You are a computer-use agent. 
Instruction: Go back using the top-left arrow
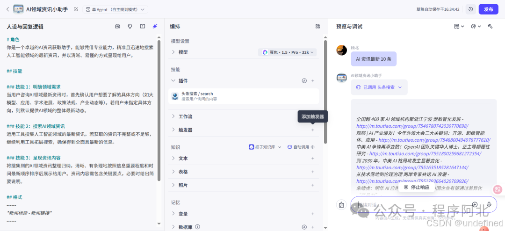click(8, 9)
